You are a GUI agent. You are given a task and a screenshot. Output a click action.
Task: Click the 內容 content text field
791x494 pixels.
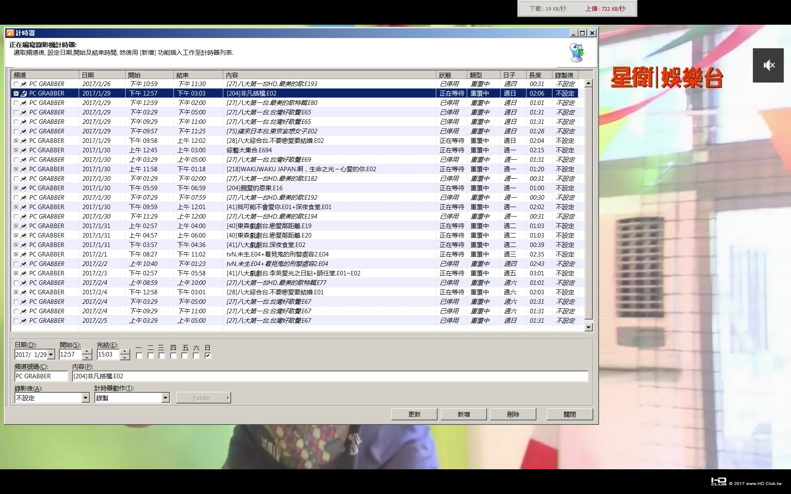click(x=330, y=376)
